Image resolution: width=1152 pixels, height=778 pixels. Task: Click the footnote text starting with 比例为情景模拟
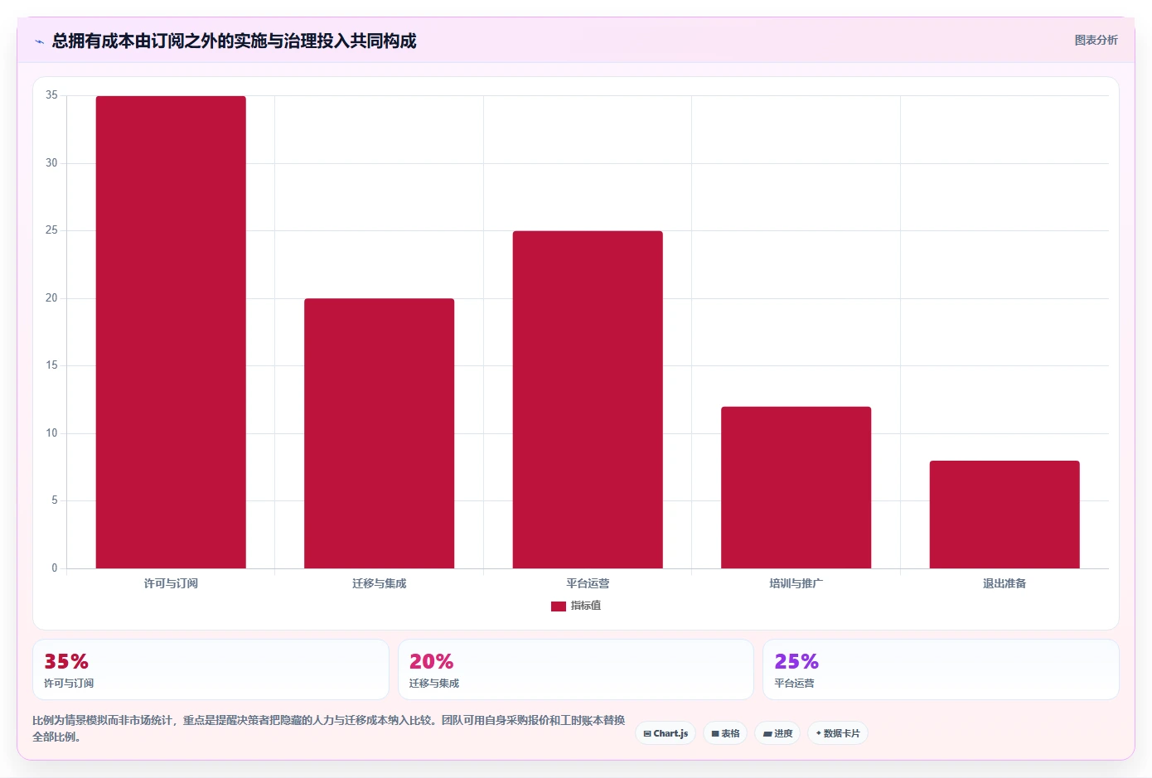pyautogui.click(x=329, y=728)
